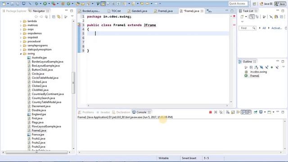
Task: Open the Declaration tab
Action: [121, 112]
